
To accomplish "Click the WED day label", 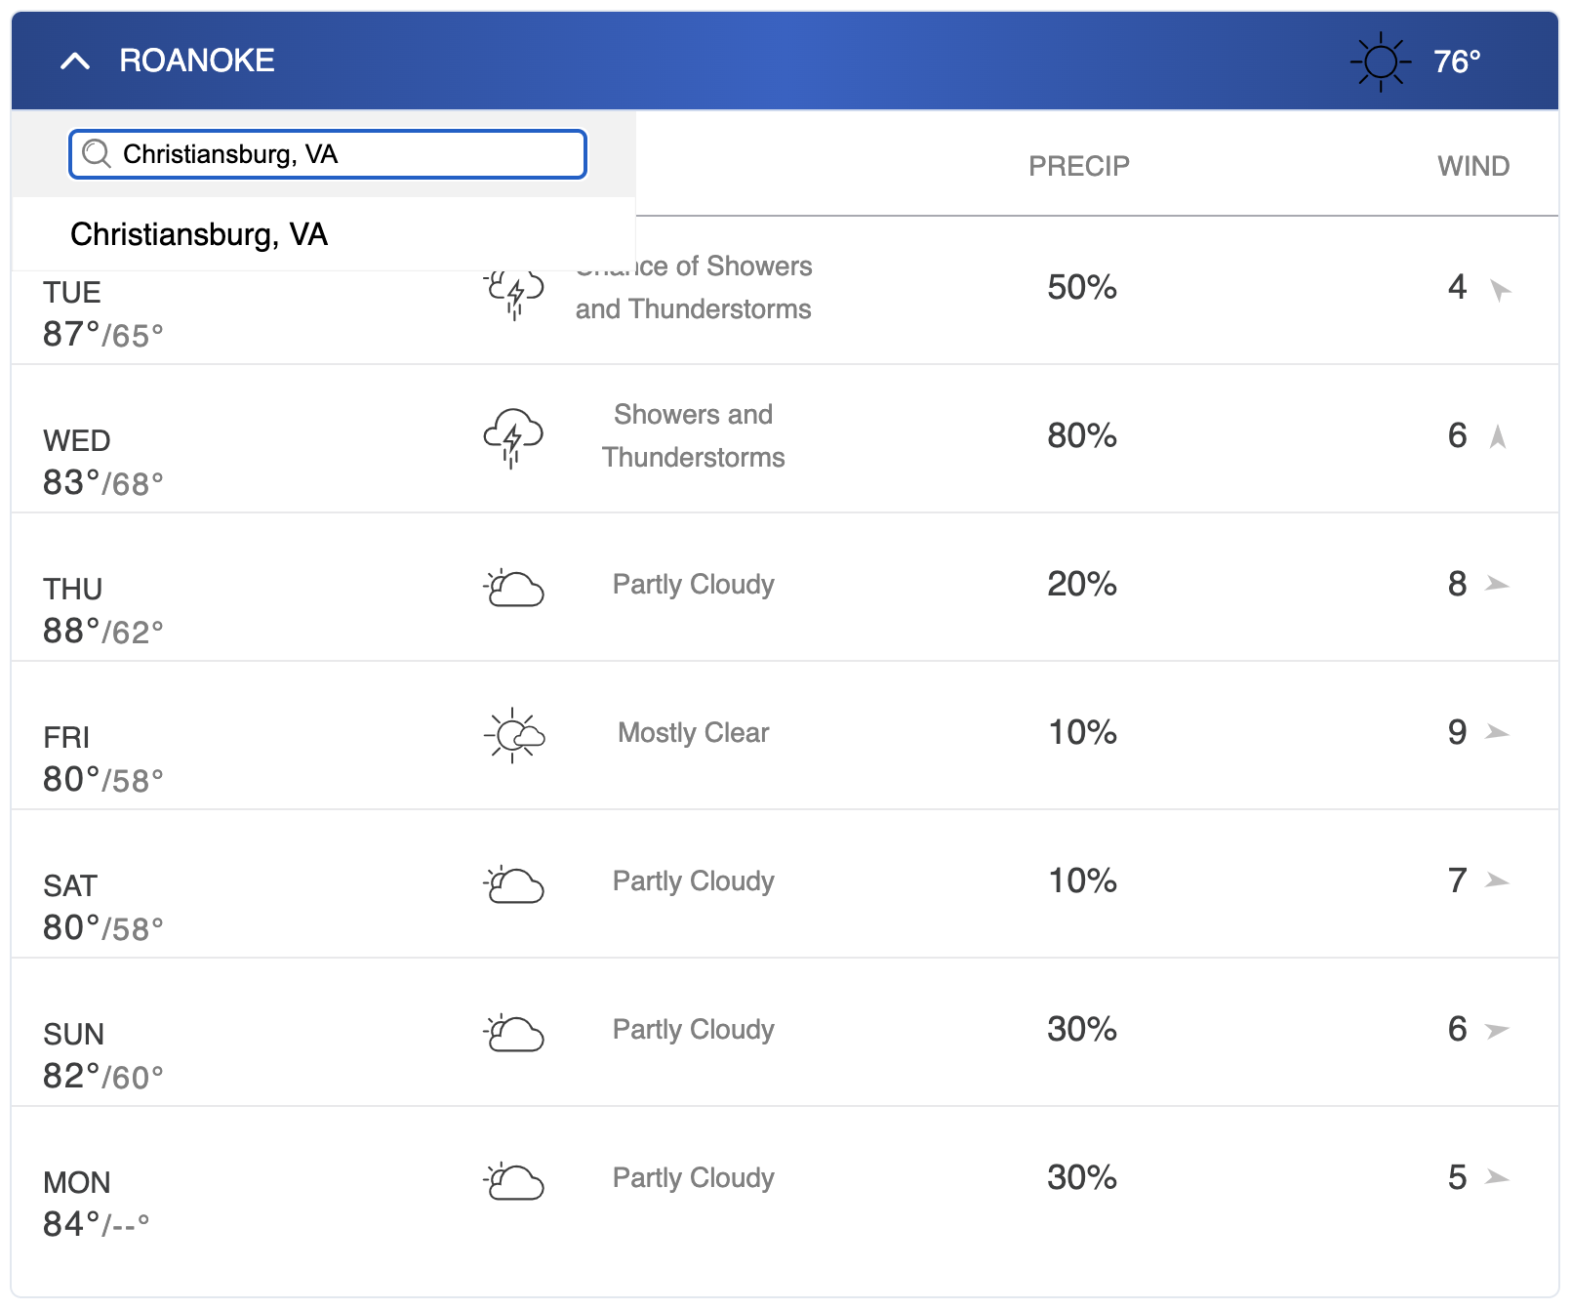I will coord(77,440).
